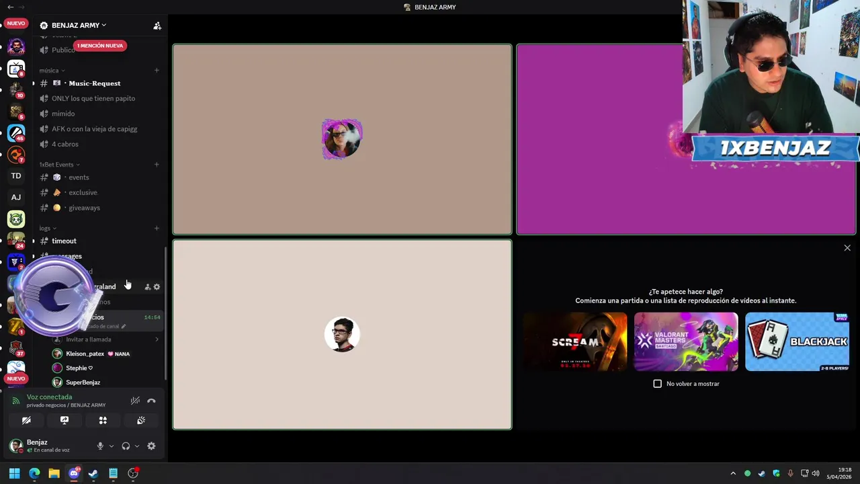Disconnect from voice with the hang-up icon
The height and width of the screenshot is (484, 860).
pos(151,401)
